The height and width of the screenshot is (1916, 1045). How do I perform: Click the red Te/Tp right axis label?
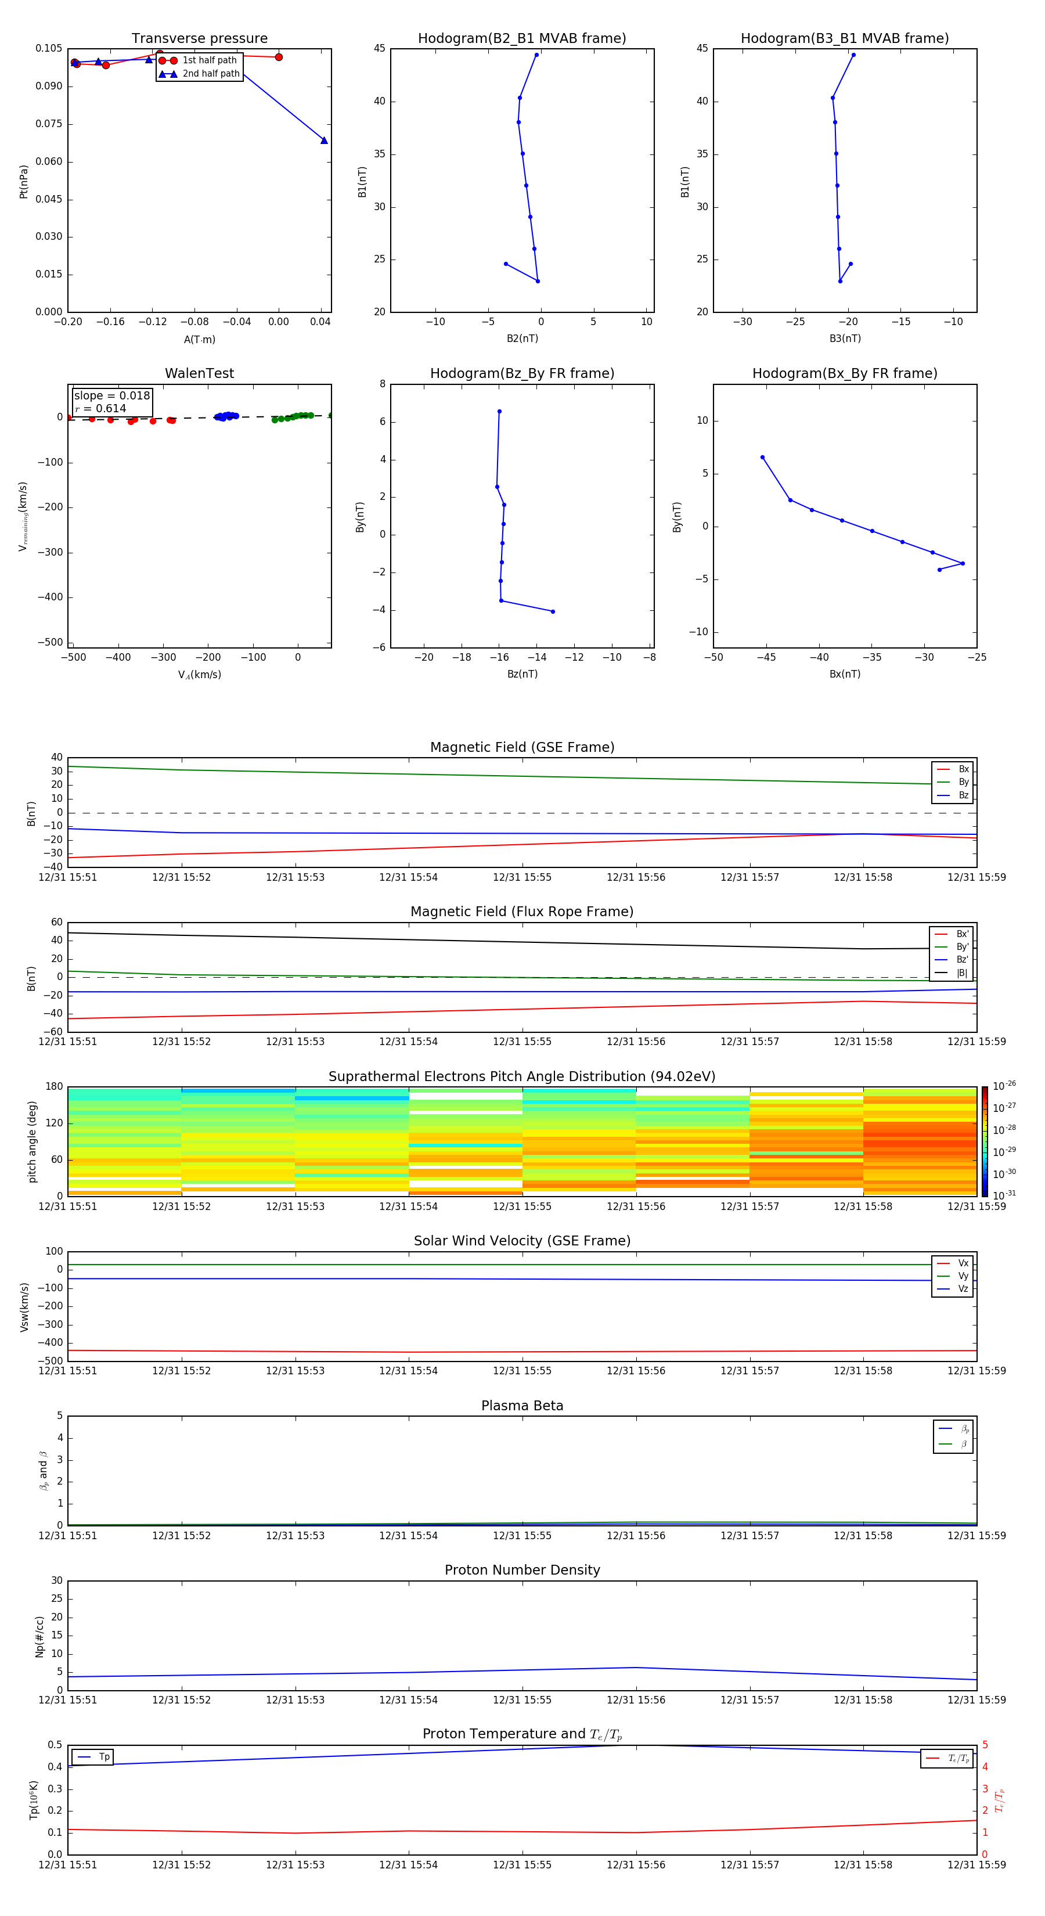coord(1000,1800)
